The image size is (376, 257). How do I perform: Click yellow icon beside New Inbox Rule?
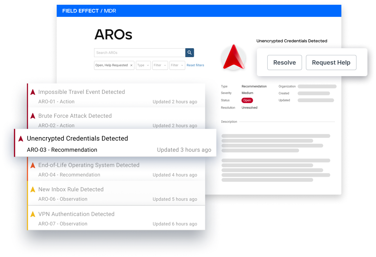pyautogui.click(x=33, y=190)
